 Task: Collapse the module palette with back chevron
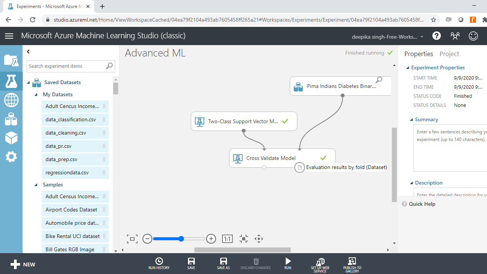tap(28, 52)
